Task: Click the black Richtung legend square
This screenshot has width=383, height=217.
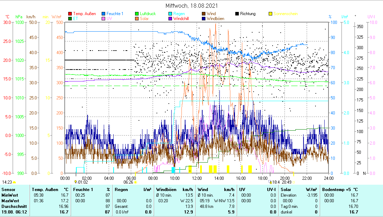Action: 237,14
